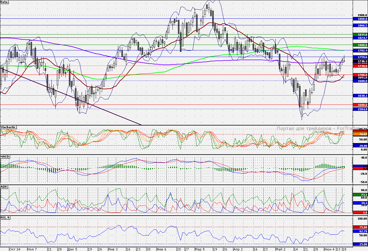This screenshot has height=251, width=368.
Task: Click the green 73.1 ADX value tag
Action: (361, 195)
